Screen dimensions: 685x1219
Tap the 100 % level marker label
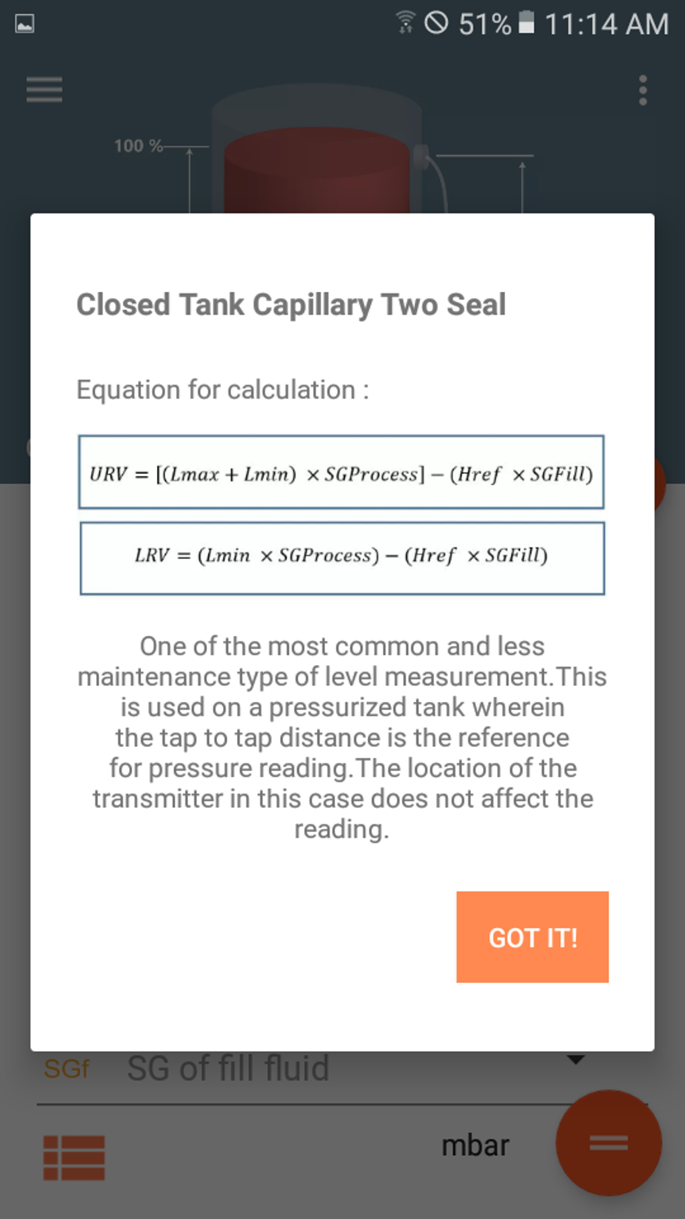click(138, 146)
